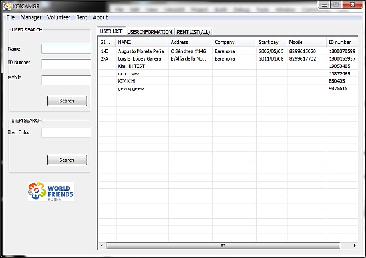Click ID number 19872465
This screenshot has height=258, width=366.
[x=340, y=74]
